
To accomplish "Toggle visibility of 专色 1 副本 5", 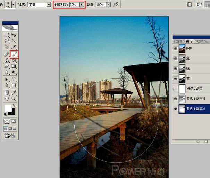I will click(175, 99).
